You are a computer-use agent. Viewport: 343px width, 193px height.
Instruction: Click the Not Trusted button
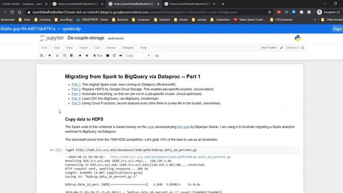click(x=269, y=48)
